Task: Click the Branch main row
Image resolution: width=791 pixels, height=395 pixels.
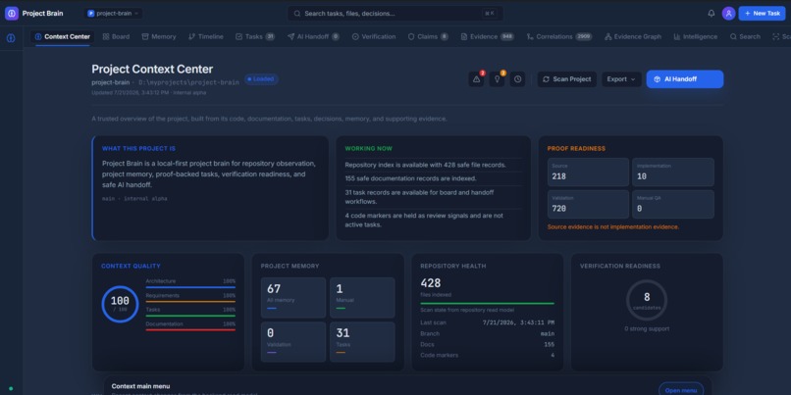Action: pyautogui.click(x=488, y=333)
